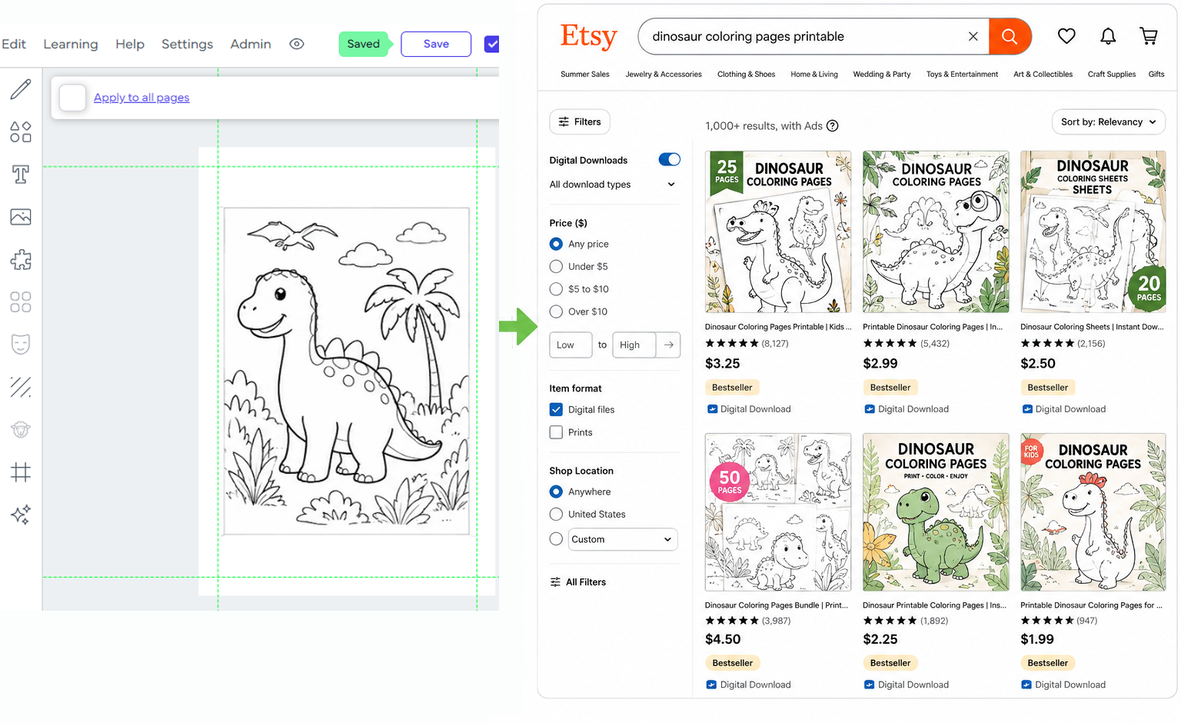This screenshot has width=1181, height=723.
Task: Open the shapes tool in editor sidebar
Action: click(21, 132)
